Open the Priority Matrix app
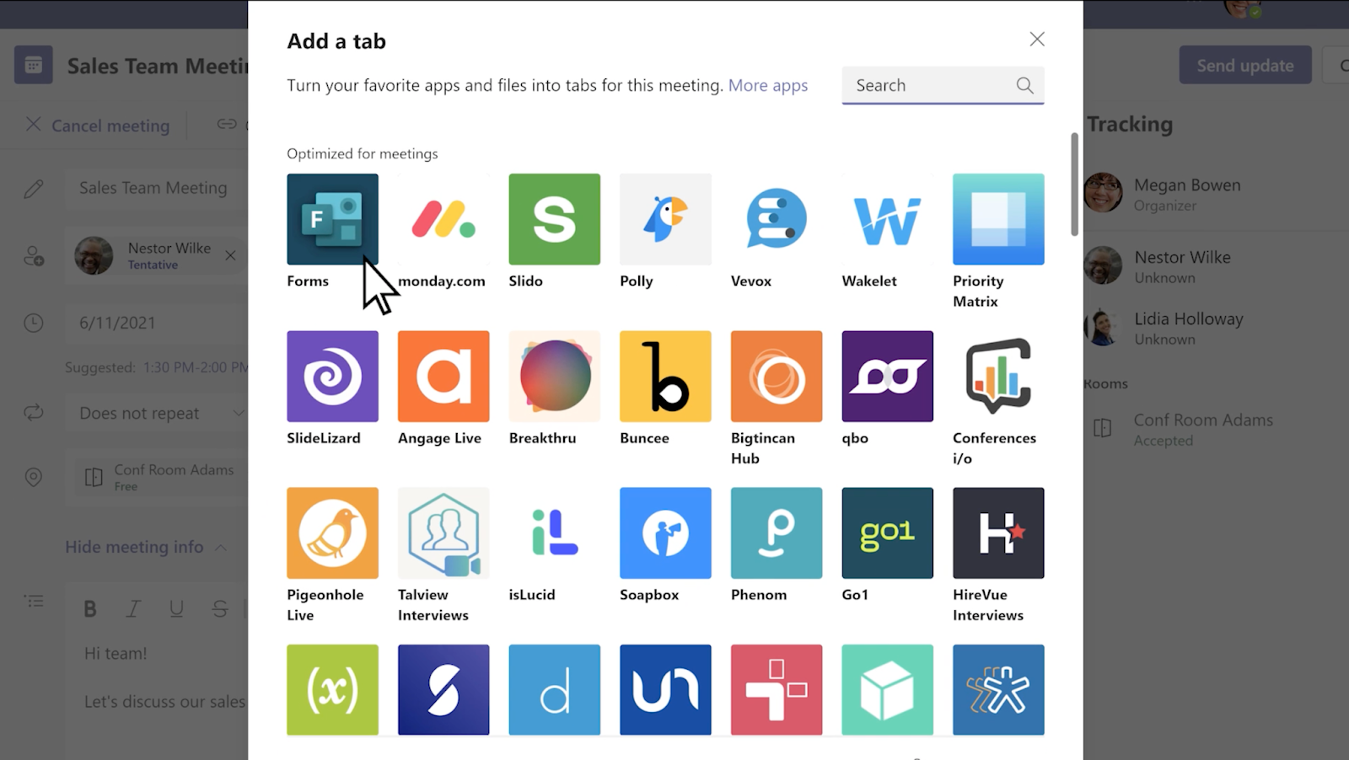 [998, 219]
